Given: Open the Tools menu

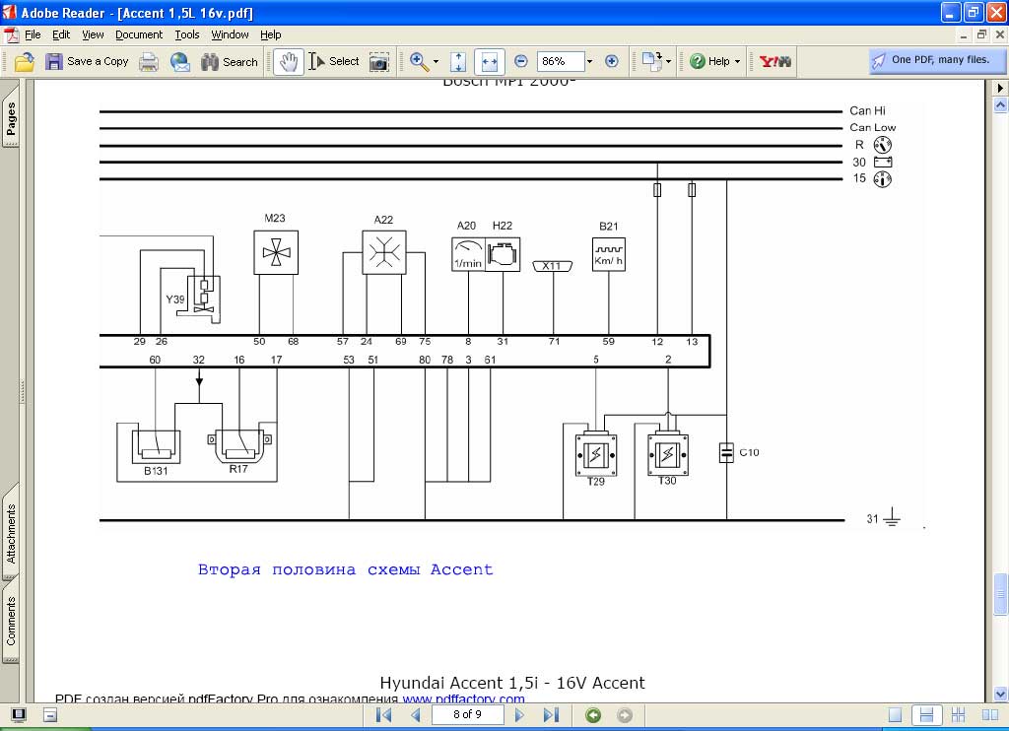Looking at the screenshot, I should coord(187,34).
